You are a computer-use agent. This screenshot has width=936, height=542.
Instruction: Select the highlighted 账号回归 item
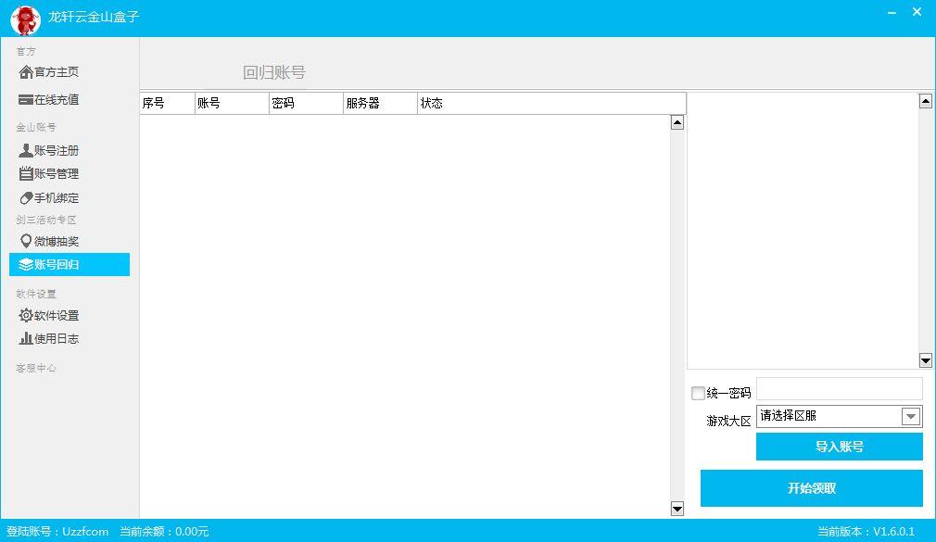point(70,264)
